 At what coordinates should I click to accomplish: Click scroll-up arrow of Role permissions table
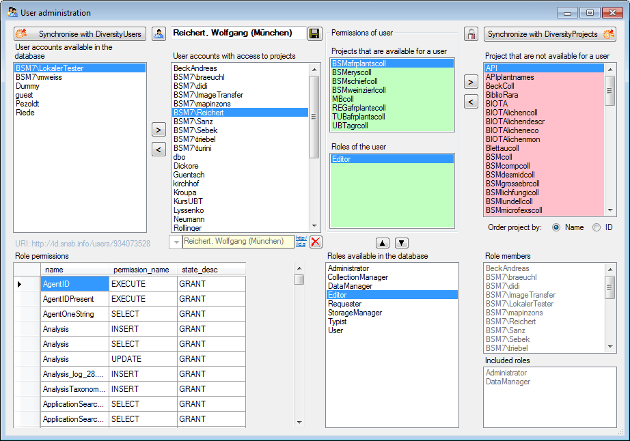299,268
